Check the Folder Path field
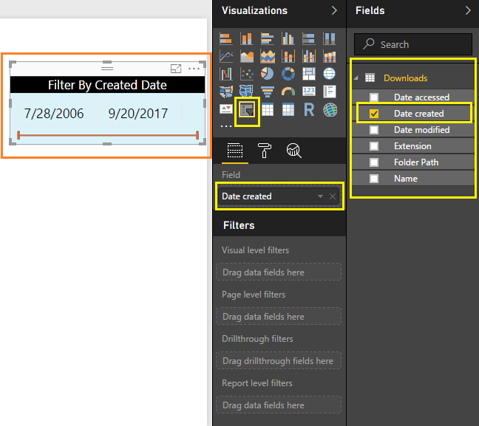This screenshot has height=426, width=479. (374, 162)
